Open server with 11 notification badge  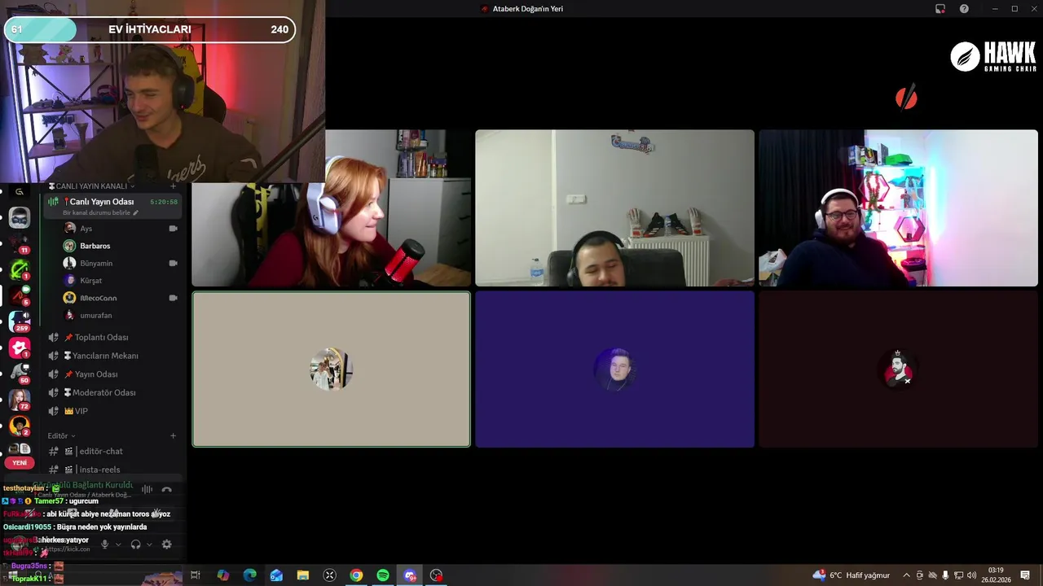click(20, 243)
